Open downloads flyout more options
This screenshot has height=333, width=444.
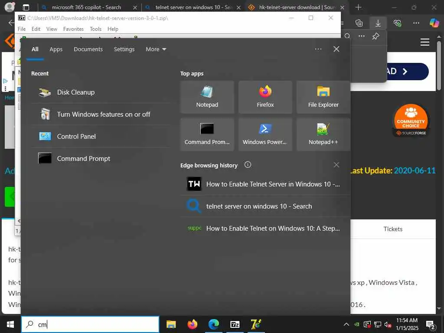coord(362,36)
